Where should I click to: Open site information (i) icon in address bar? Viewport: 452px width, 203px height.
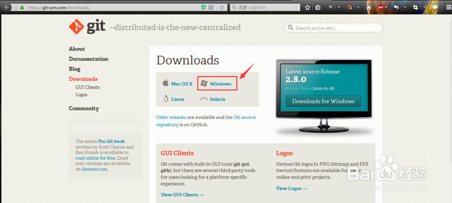16,8
